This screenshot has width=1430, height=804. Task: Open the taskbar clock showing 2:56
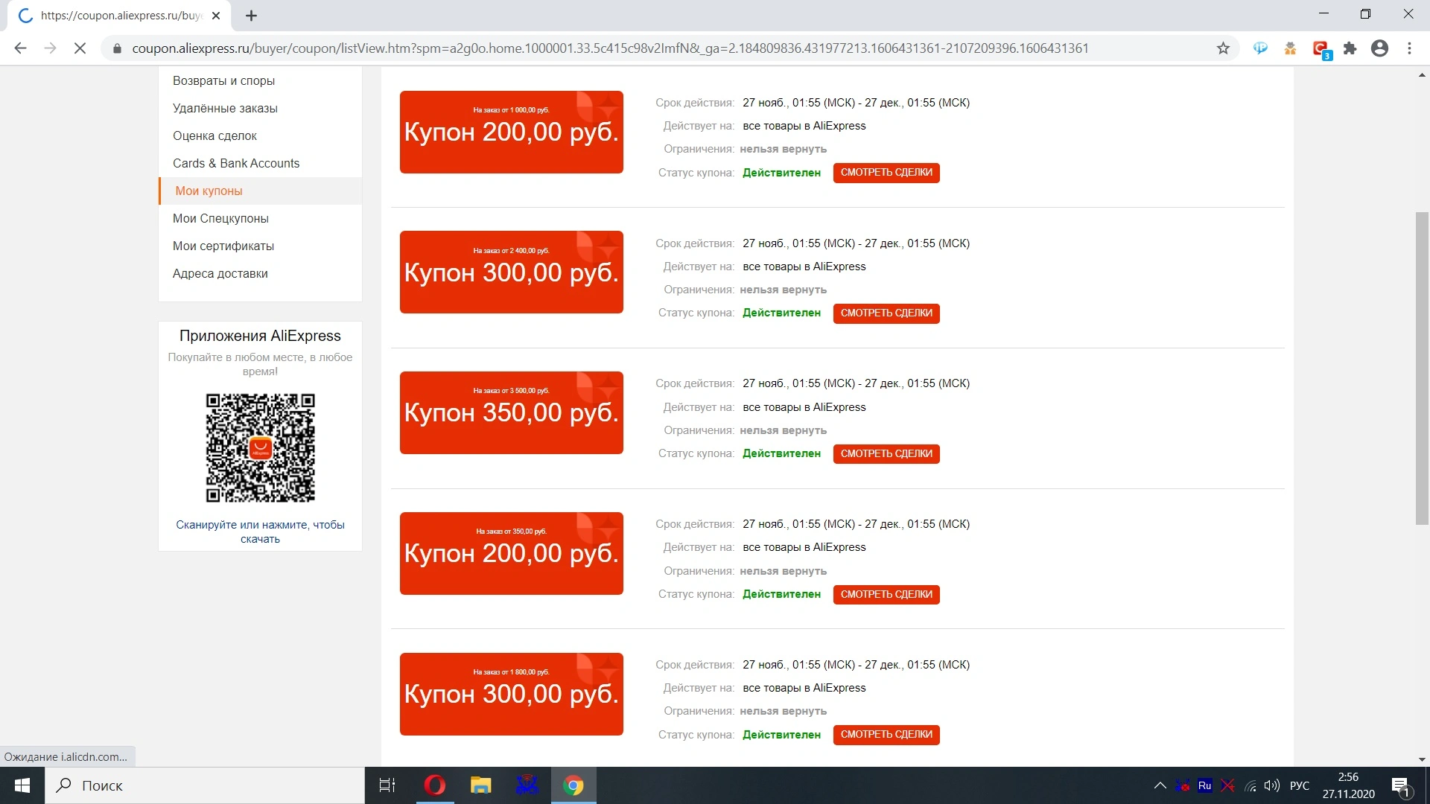(x=1348, y=785)
